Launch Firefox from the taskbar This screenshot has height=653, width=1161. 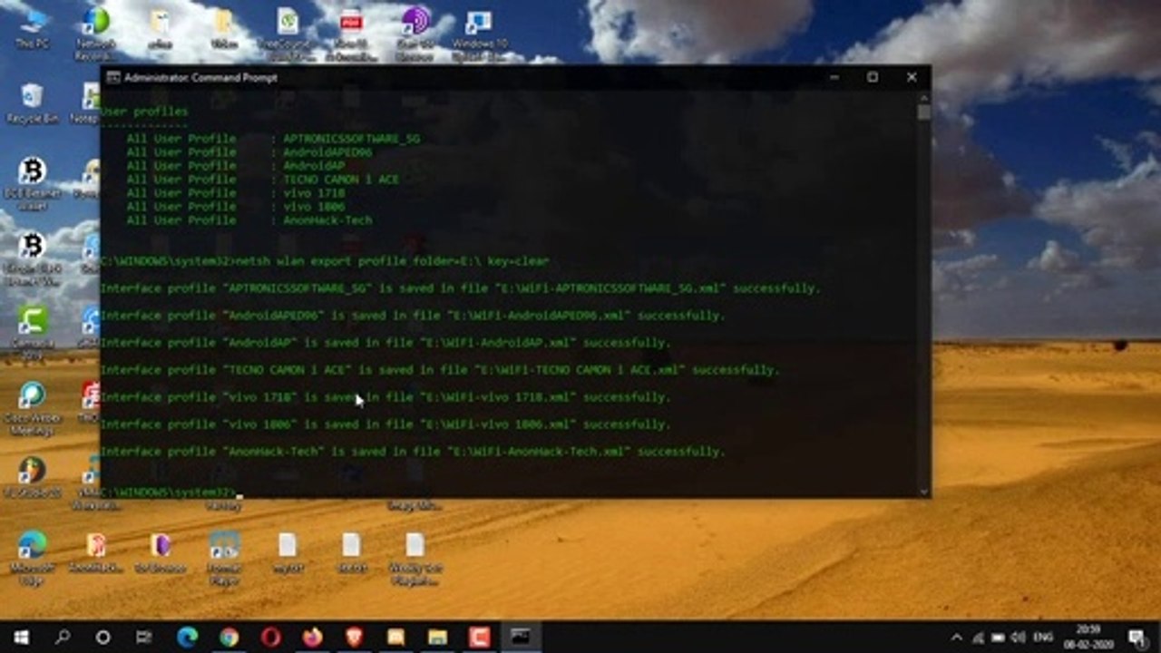312,638
